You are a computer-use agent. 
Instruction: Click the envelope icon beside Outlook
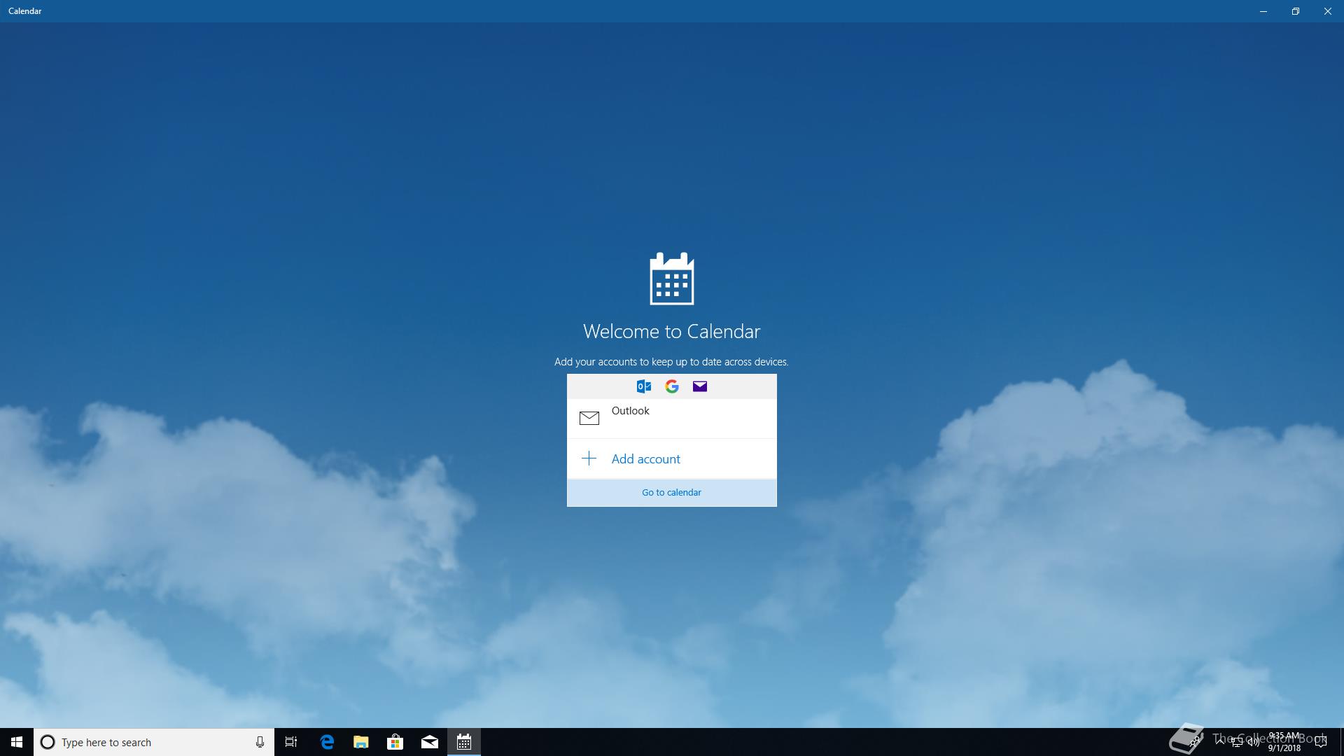point(589,419)
